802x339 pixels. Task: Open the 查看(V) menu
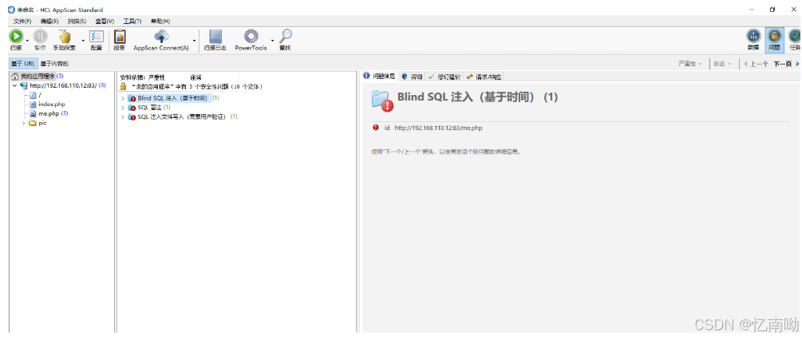coord(105,21)
